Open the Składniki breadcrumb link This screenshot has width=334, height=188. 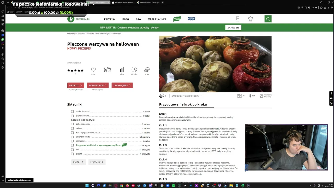pos(81,34)
